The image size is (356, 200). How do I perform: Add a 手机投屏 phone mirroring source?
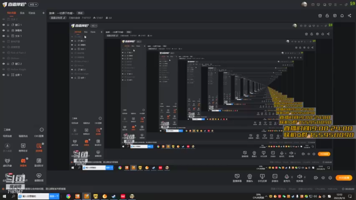[x=262, y=178]
